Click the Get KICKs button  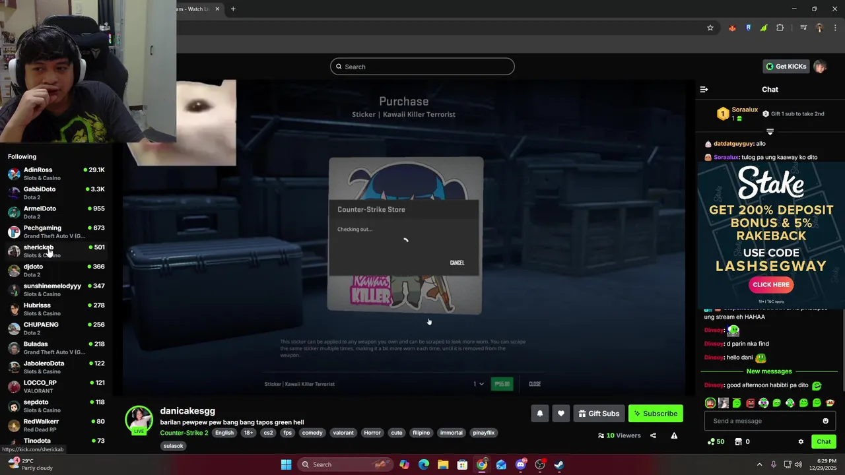786,67
